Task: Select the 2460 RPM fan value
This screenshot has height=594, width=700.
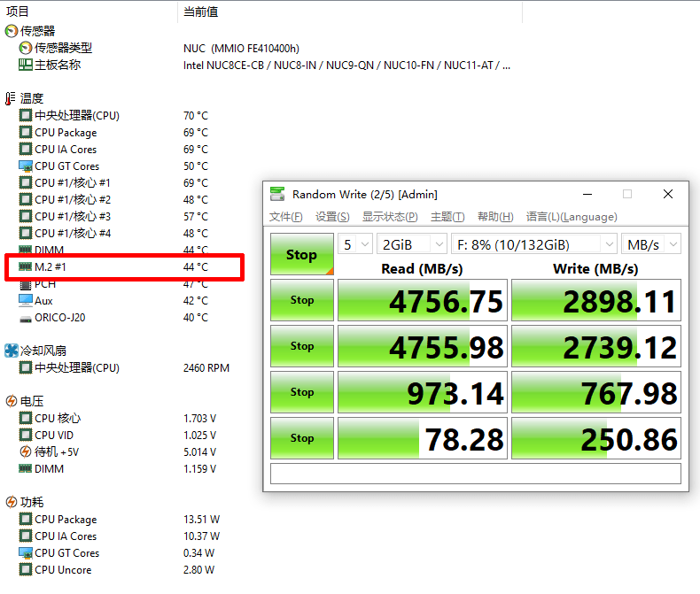Action: [x=206, y=368]
